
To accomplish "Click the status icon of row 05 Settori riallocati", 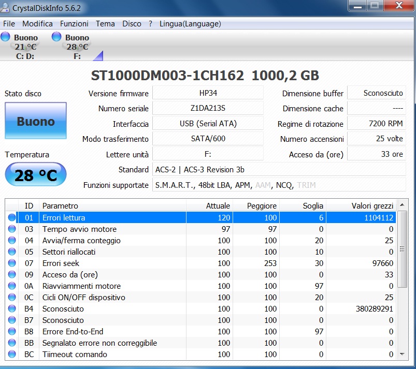I will pos(12,252).
